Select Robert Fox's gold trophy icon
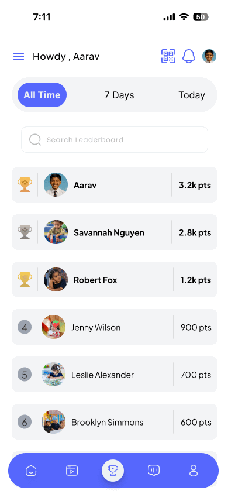Viewport: 228px width, 494px height. [x=25, y=279]
